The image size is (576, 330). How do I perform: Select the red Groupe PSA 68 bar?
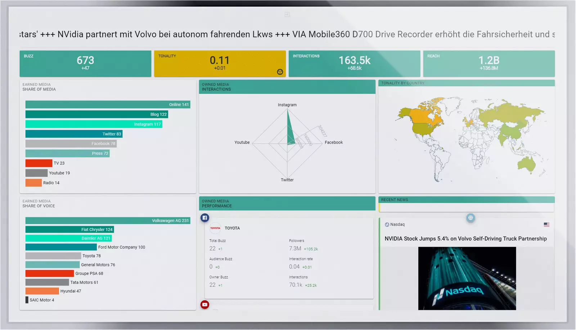50,273
